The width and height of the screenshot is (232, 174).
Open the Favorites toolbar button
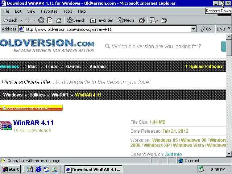(101, 20)
